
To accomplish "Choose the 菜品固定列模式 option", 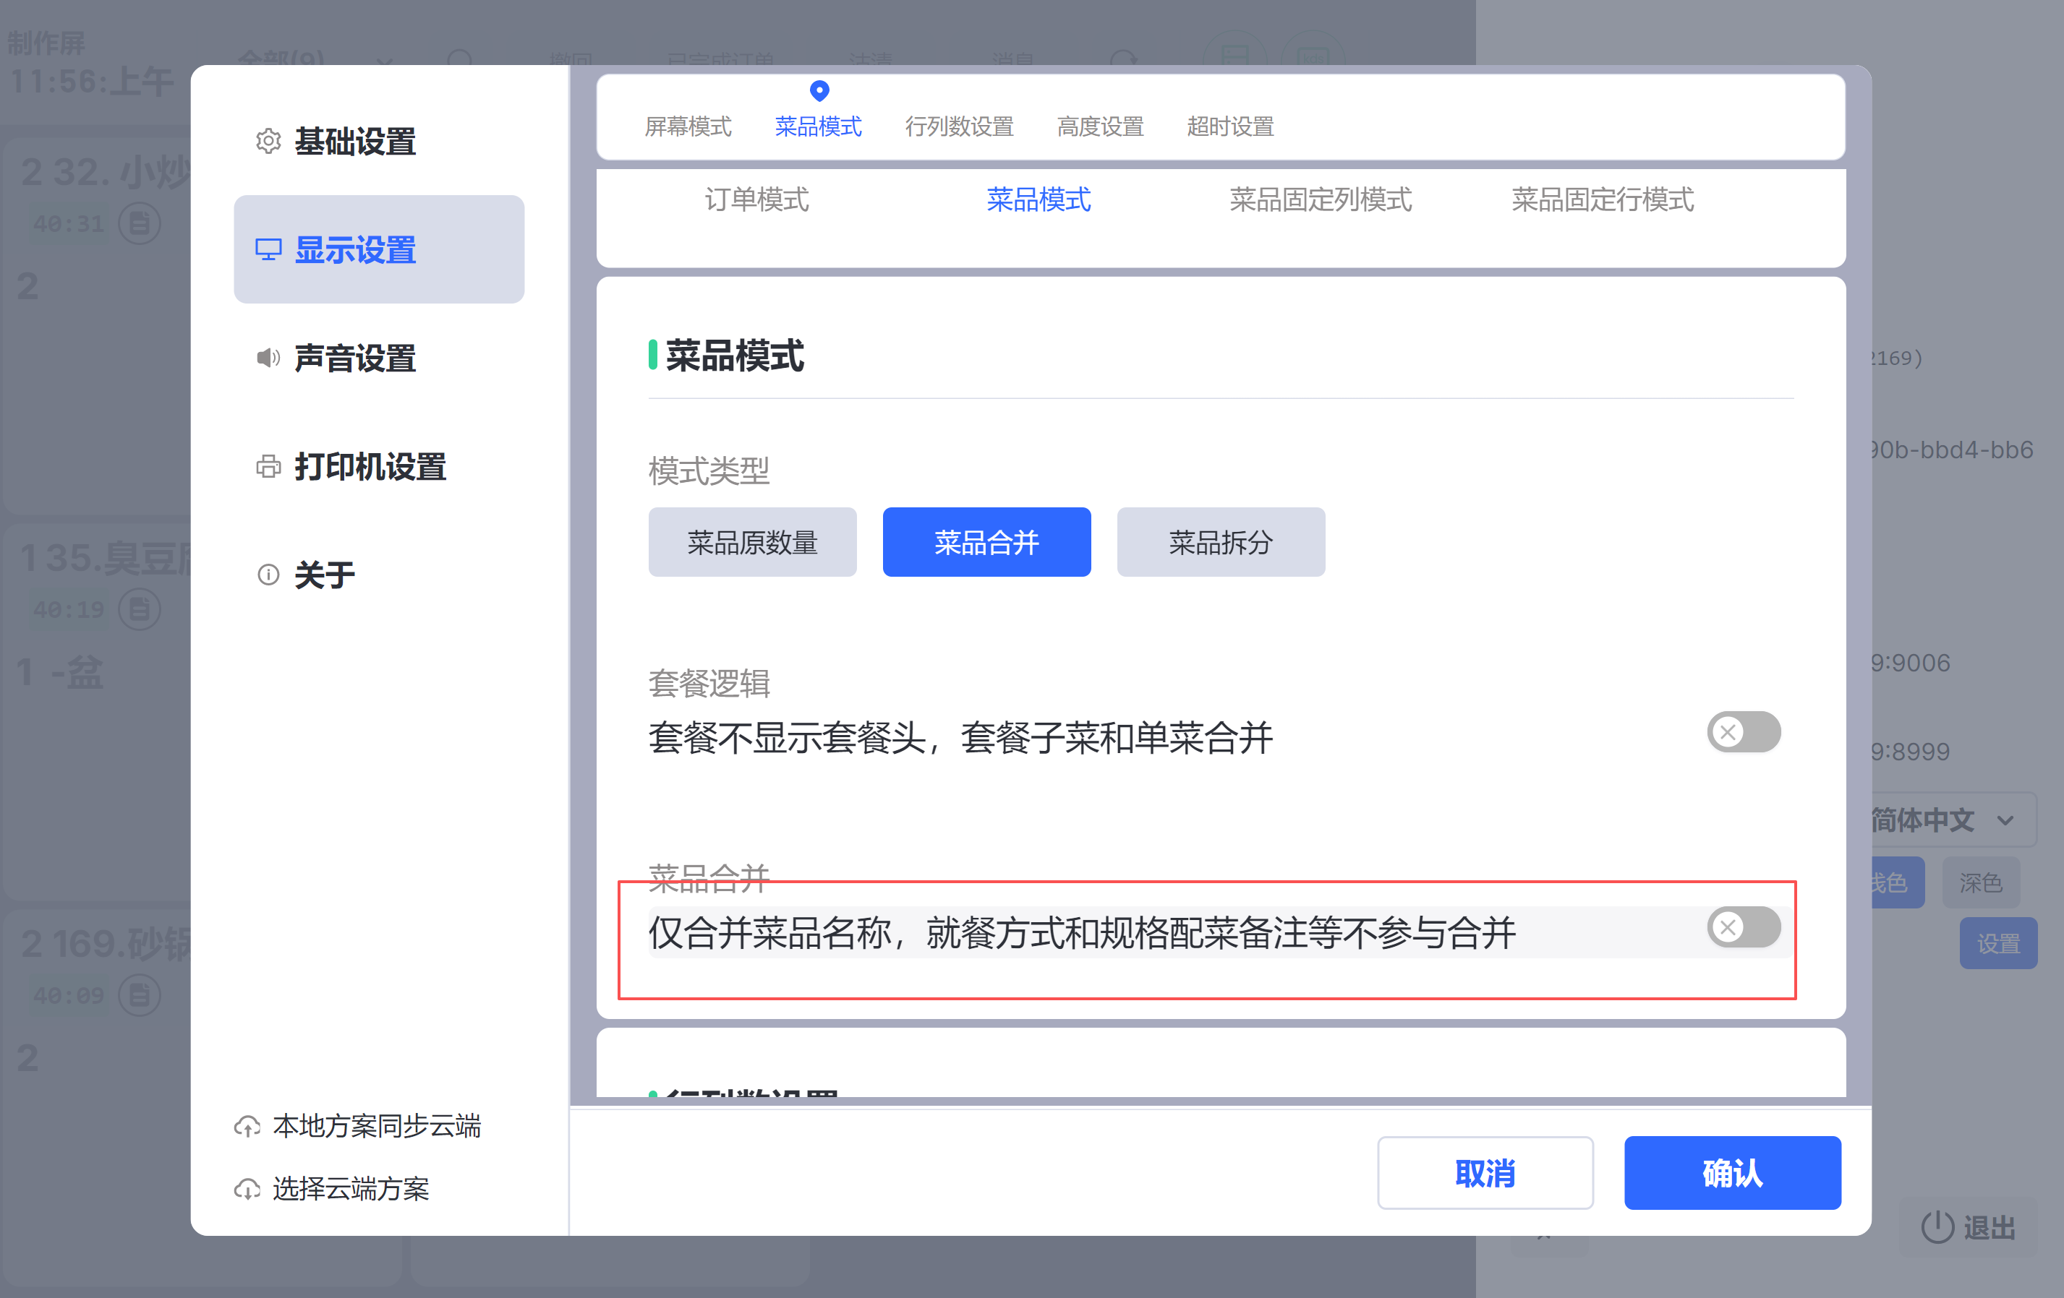I will 1320,199.
